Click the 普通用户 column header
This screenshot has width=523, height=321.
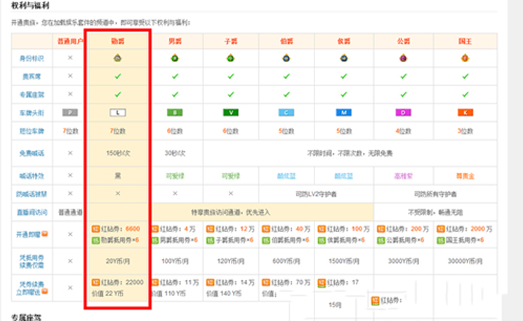(70, 41)
